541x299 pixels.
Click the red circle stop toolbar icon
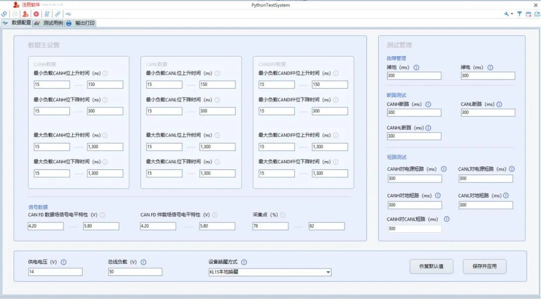(36, 14)
